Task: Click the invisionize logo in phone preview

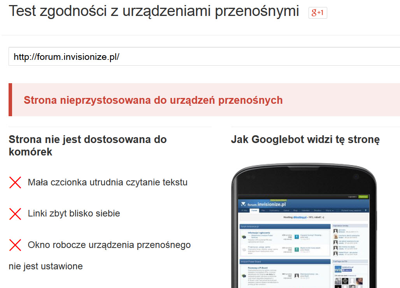Action: 263,204
